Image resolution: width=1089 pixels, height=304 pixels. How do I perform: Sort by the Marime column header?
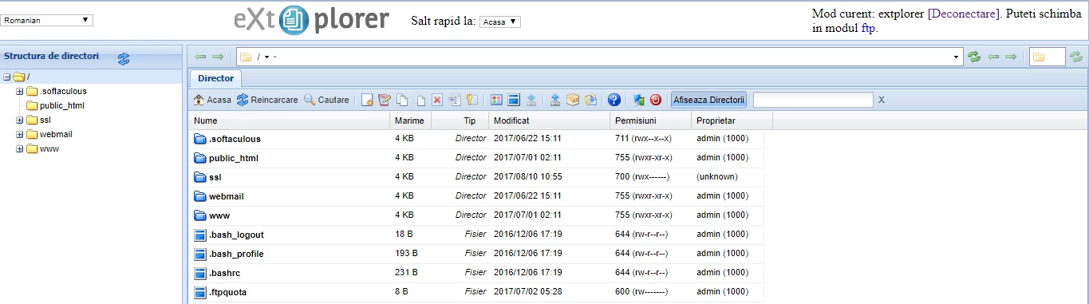coord(411,120)
